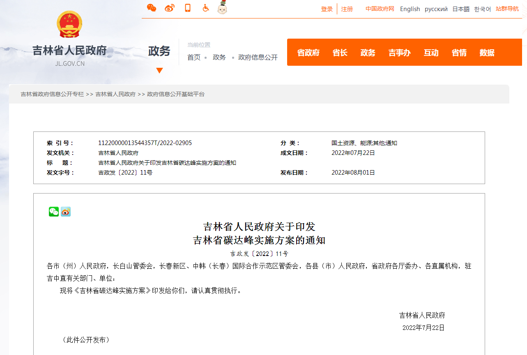
Task: Share the article via the green WeChat icon
Action: coord(53,212)
